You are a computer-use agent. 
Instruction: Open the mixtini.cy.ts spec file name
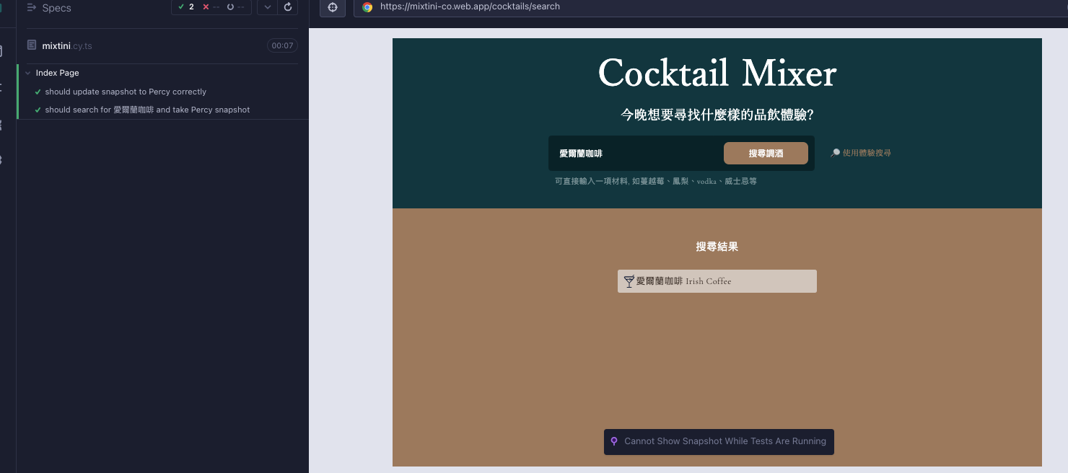(x=67, y=45)
